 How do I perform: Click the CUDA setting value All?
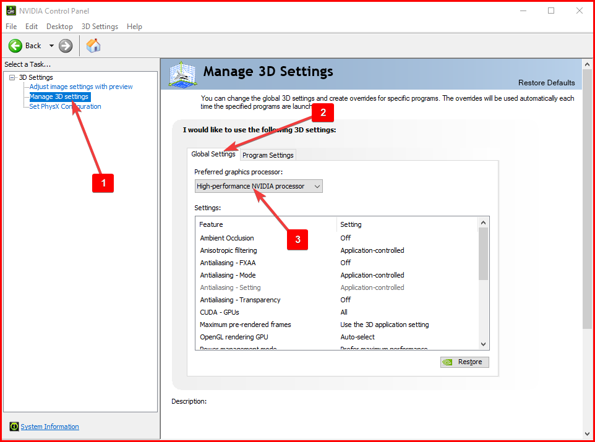pos(344,312)
